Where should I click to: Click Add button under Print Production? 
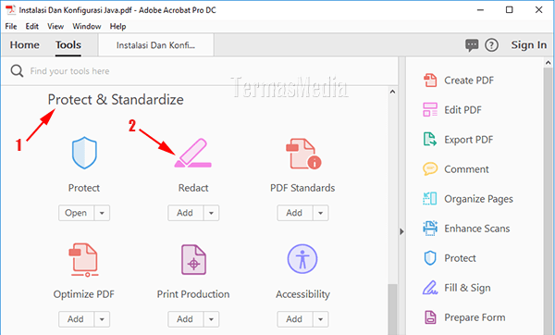[x=186, y=319]
